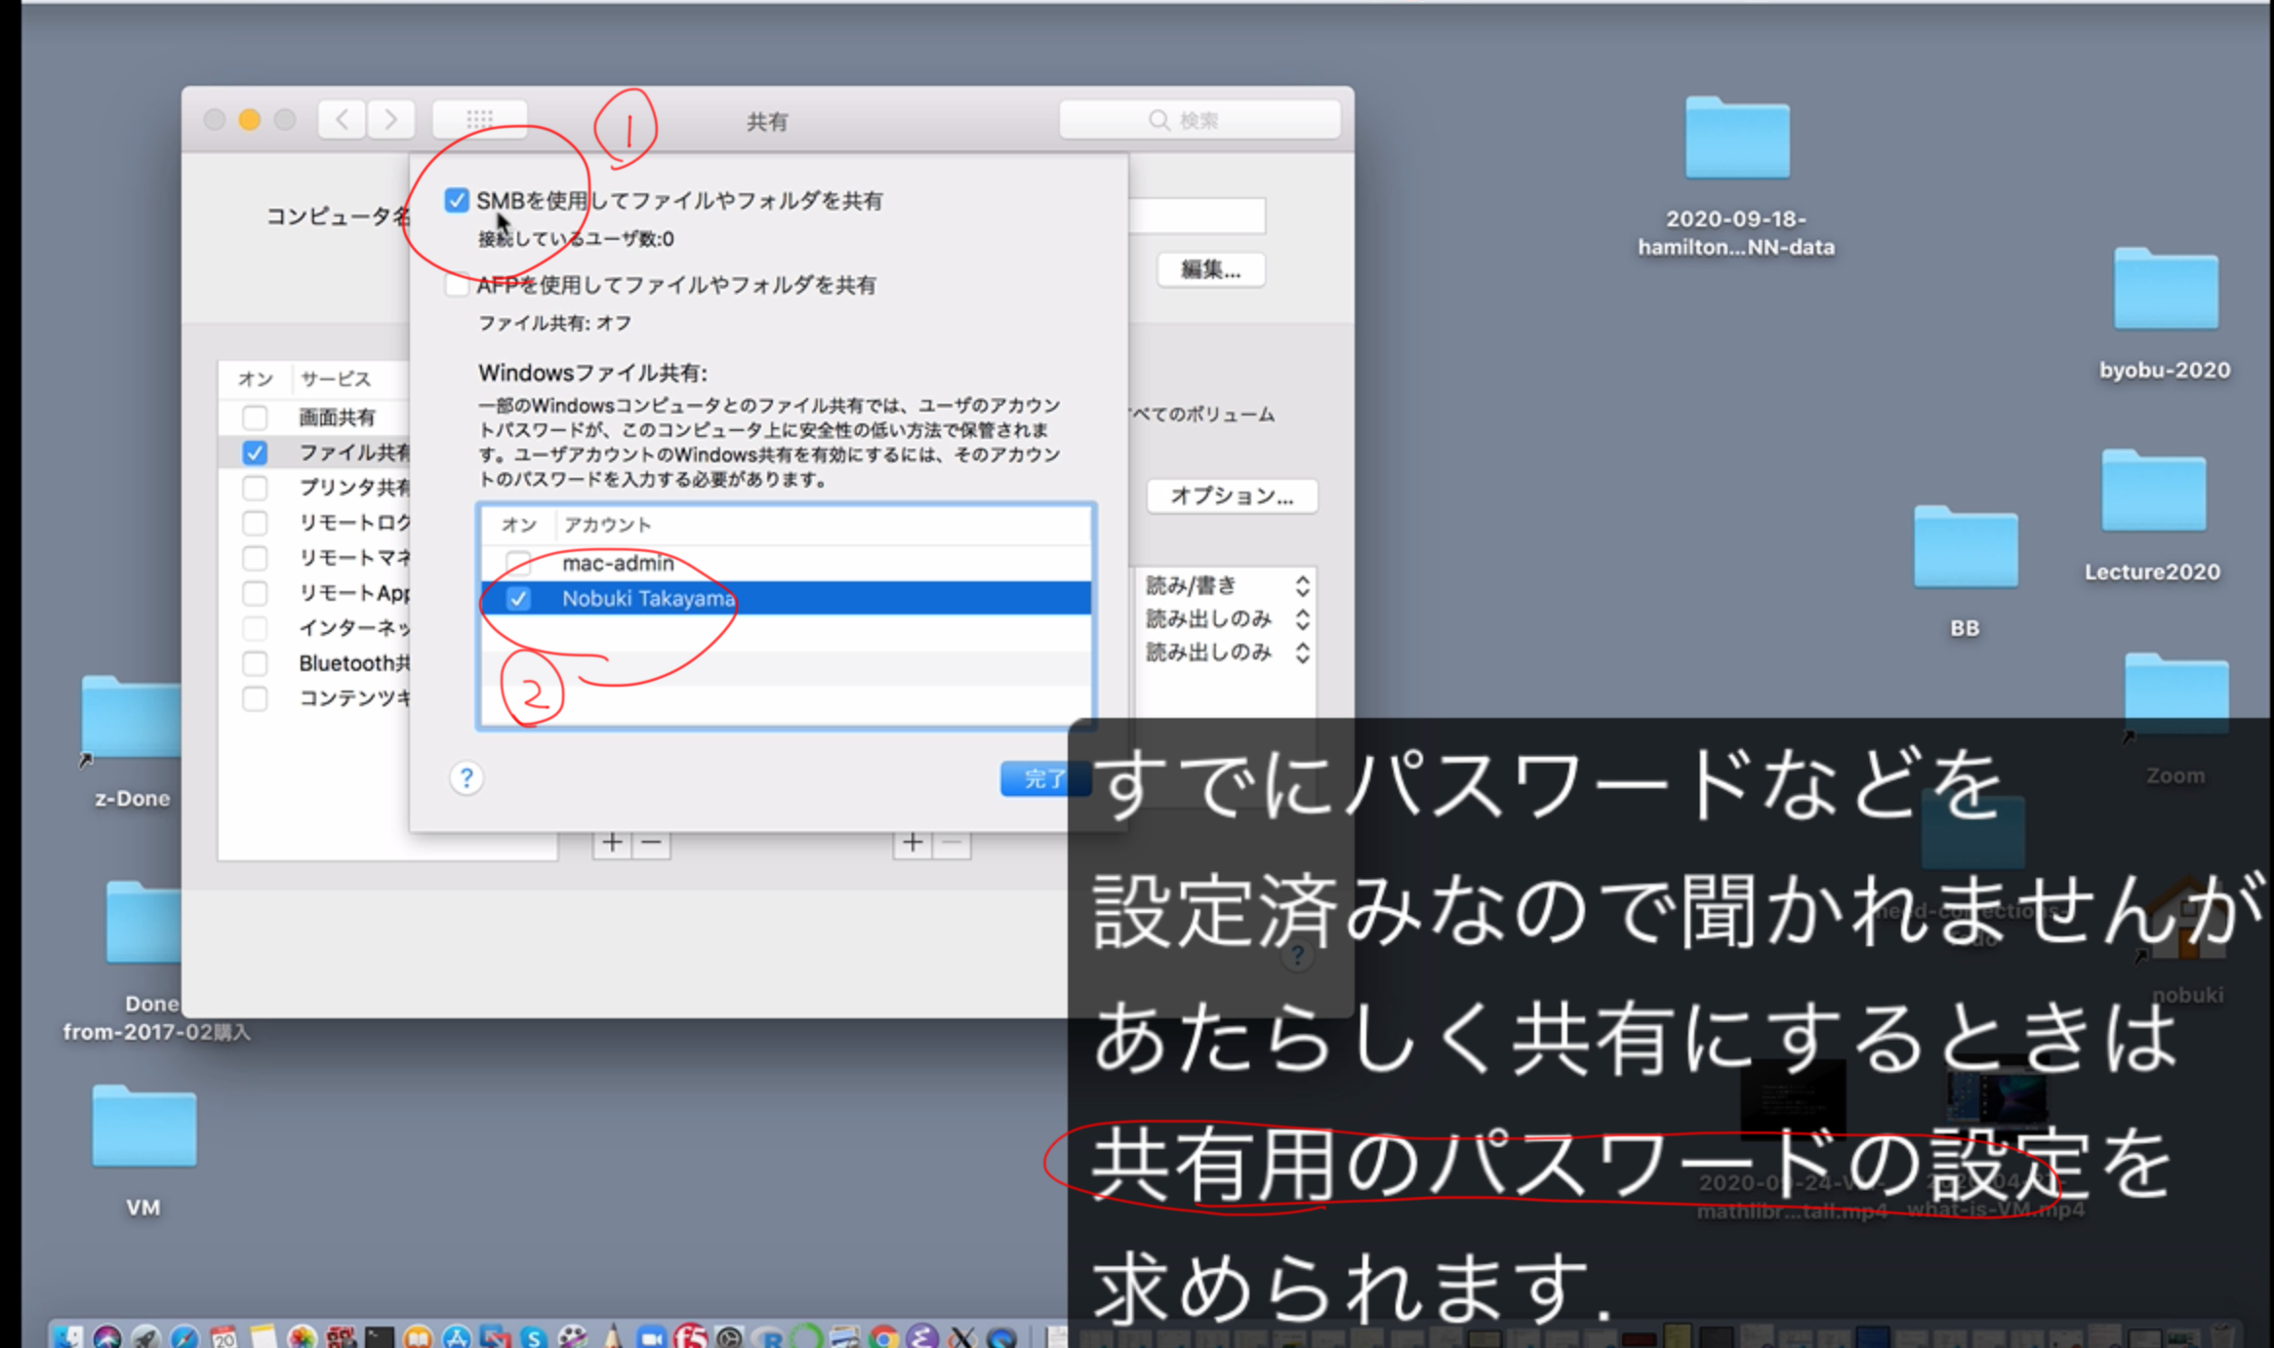Open Books from the Dock
The image size is (2274, 1348).
[418, 1336]
